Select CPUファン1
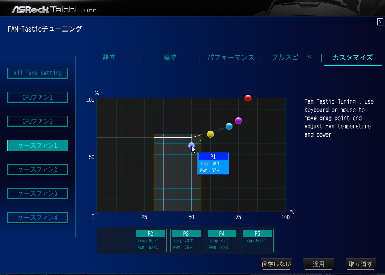The image size is (385, 275). [x=38, y=97]
